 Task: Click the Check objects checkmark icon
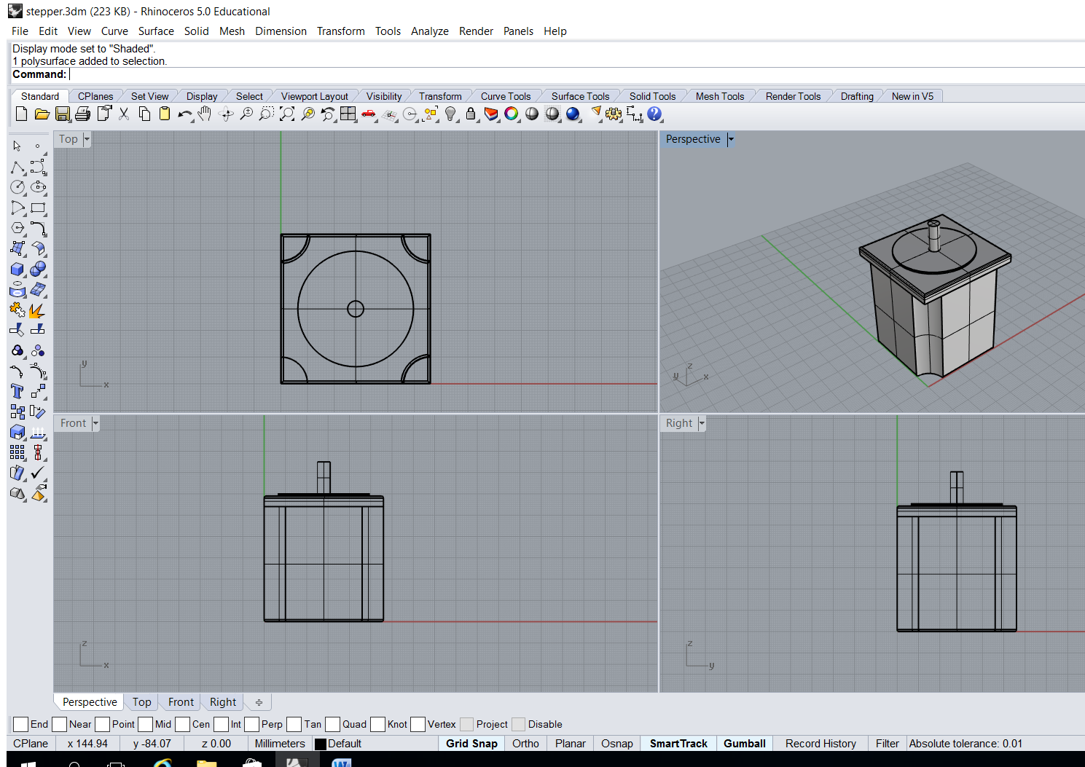click(x=38, y=473)
